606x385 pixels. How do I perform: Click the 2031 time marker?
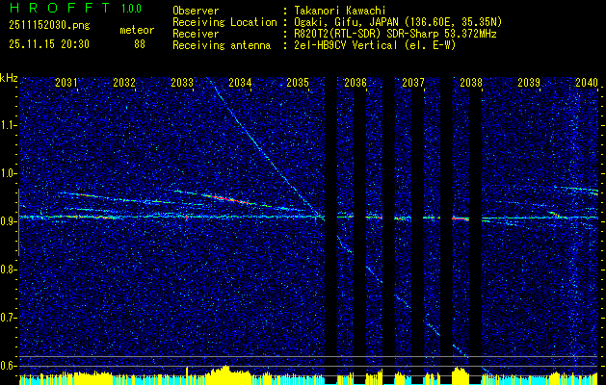[x=66, y=82]
